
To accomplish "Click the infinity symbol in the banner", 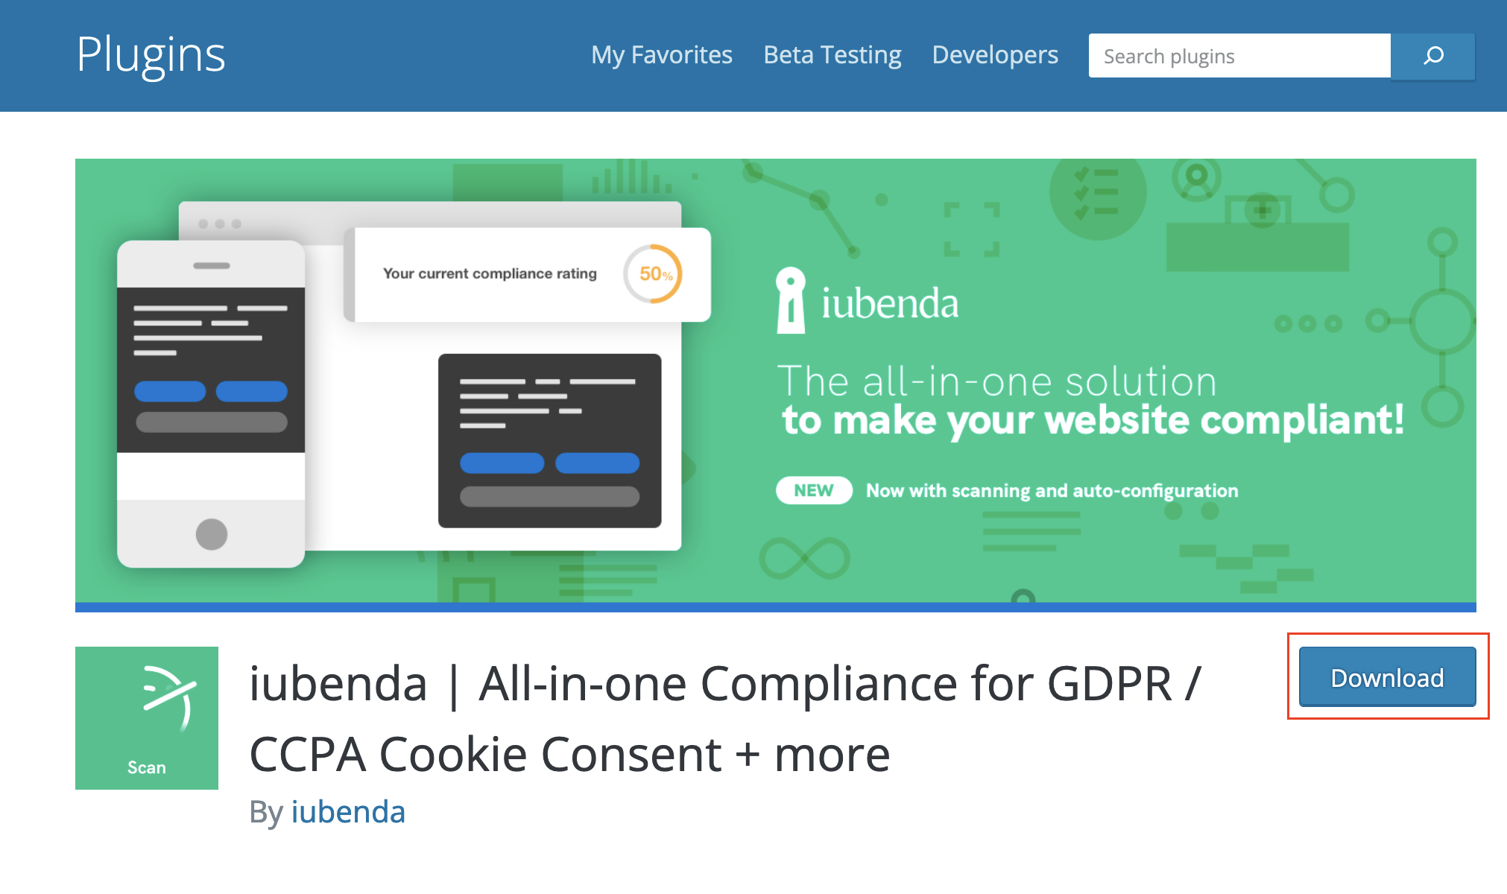I will pos(804,558).
